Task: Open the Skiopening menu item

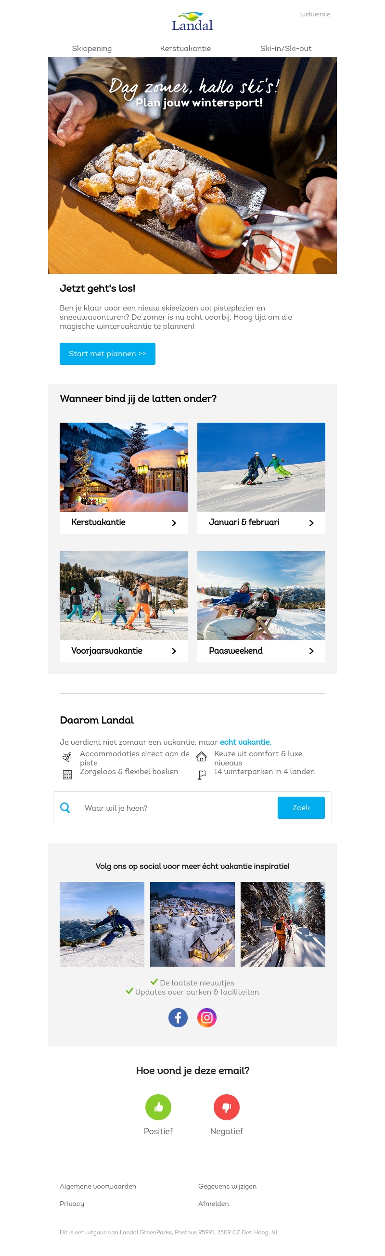Action: 91,48
